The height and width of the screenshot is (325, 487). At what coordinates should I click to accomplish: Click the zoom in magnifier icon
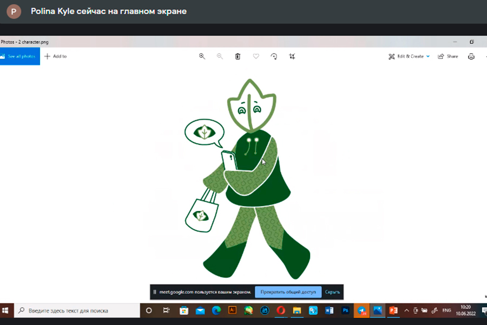coord(202,56)
